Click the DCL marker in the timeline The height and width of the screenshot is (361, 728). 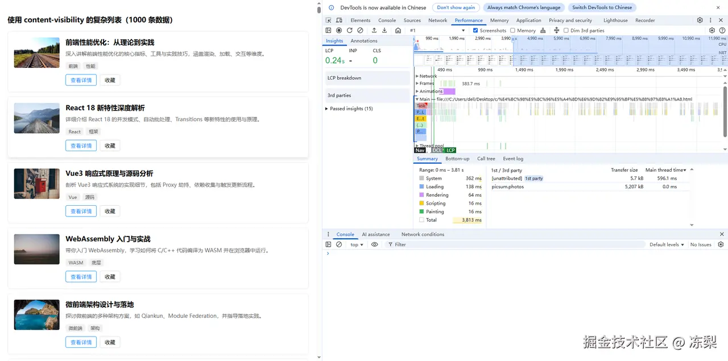(437, 150)
